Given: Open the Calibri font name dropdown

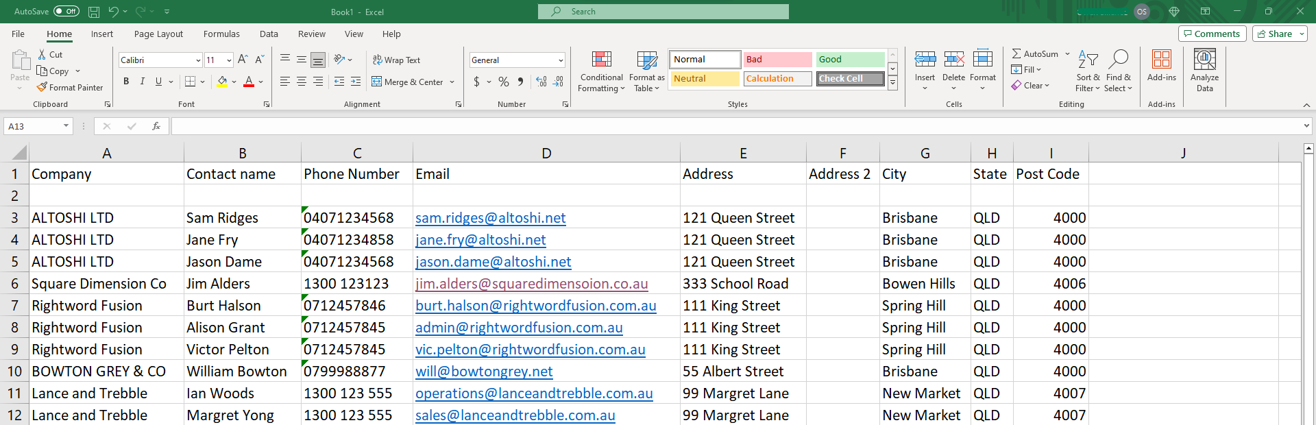Looking at the screenshot, I should [x=198, y=60].
